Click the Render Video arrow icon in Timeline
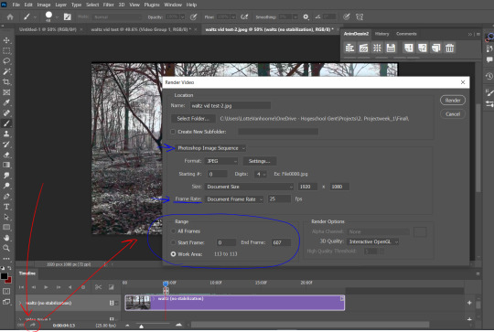 32,325
